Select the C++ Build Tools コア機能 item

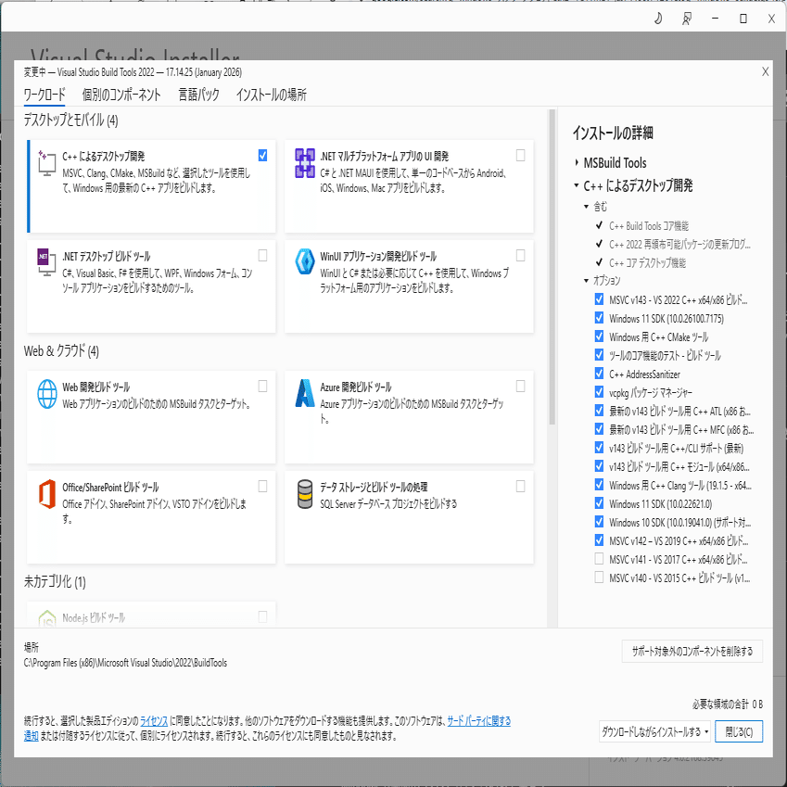tap(649, 226)
